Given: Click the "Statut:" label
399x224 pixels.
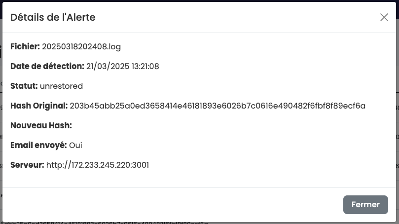Looking at the screenshot, I should [x=24, y=86].
